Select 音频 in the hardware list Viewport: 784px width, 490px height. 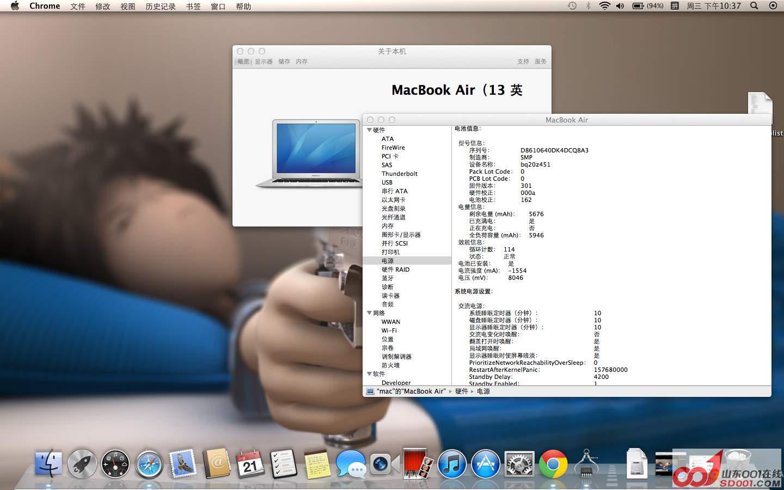(388, 304)
